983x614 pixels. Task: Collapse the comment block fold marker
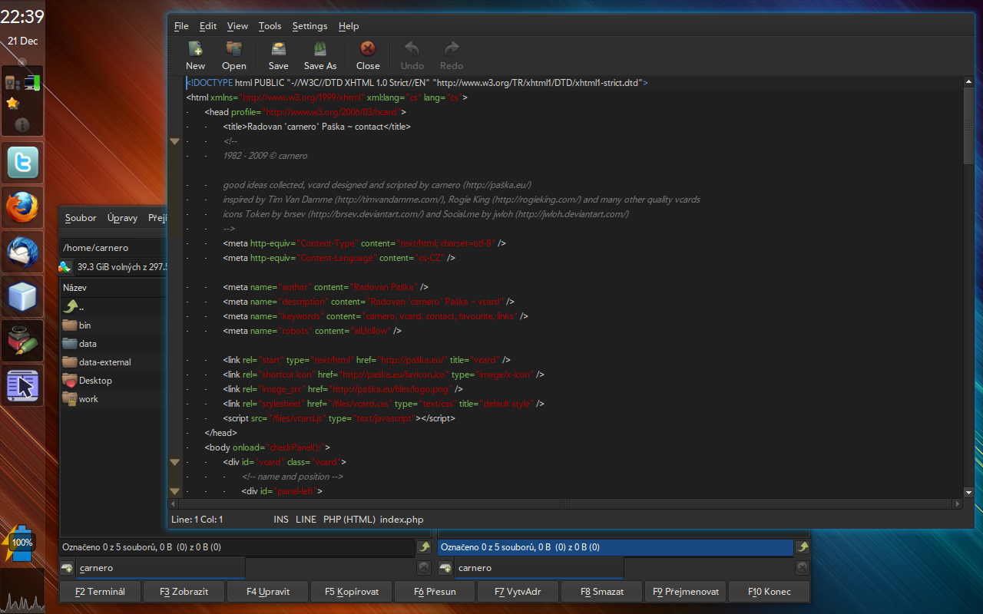click(174, 141)
